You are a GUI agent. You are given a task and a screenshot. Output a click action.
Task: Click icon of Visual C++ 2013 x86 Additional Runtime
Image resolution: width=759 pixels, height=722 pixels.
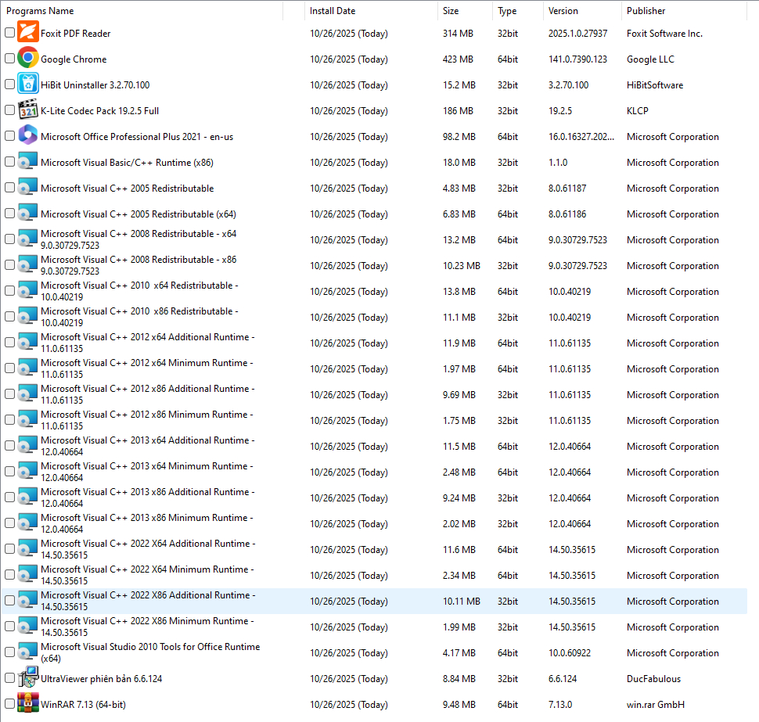27,497
